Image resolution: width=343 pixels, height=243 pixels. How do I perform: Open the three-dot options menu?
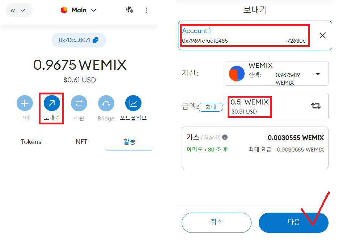click(x=147, y=10)
